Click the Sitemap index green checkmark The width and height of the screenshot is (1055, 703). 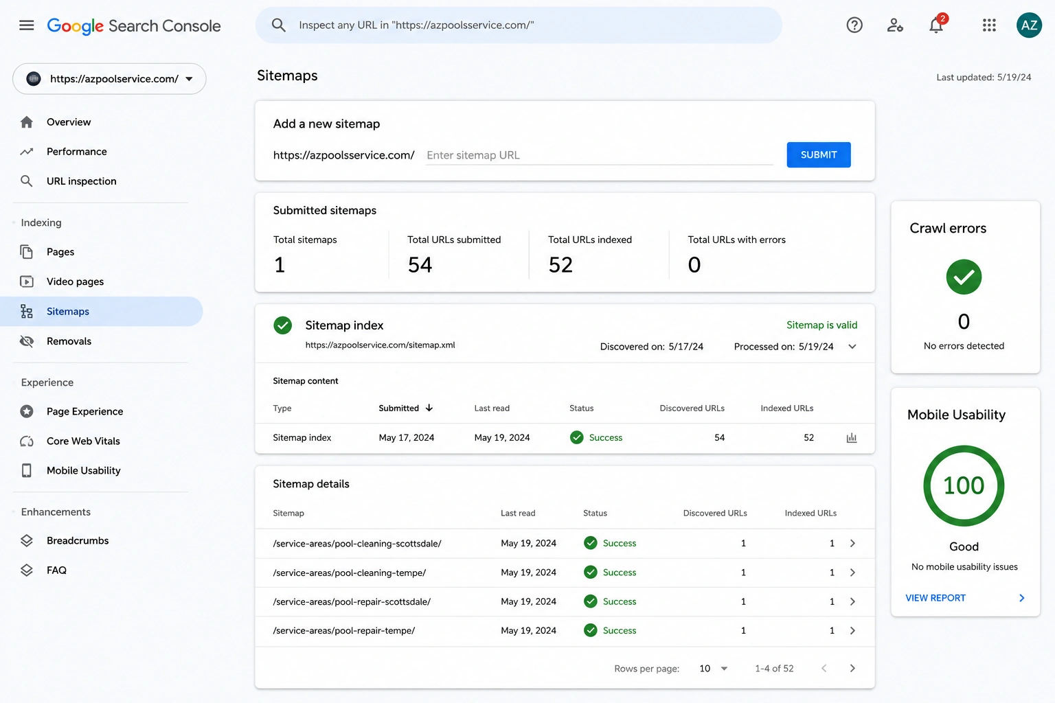[283, 325]
